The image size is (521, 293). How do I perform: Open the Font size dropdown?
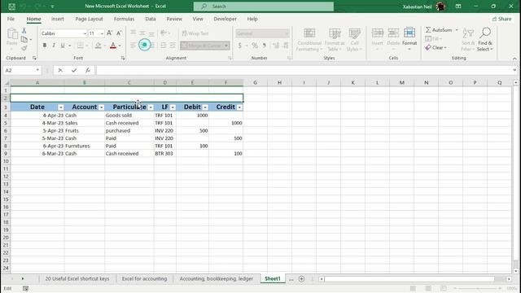tap(102, 33)
